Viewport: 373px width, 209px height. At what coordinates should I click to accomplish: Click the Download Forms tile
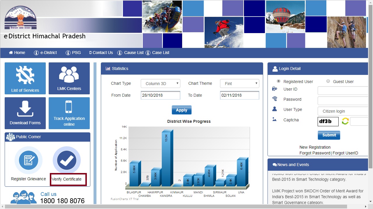[25, 113]
